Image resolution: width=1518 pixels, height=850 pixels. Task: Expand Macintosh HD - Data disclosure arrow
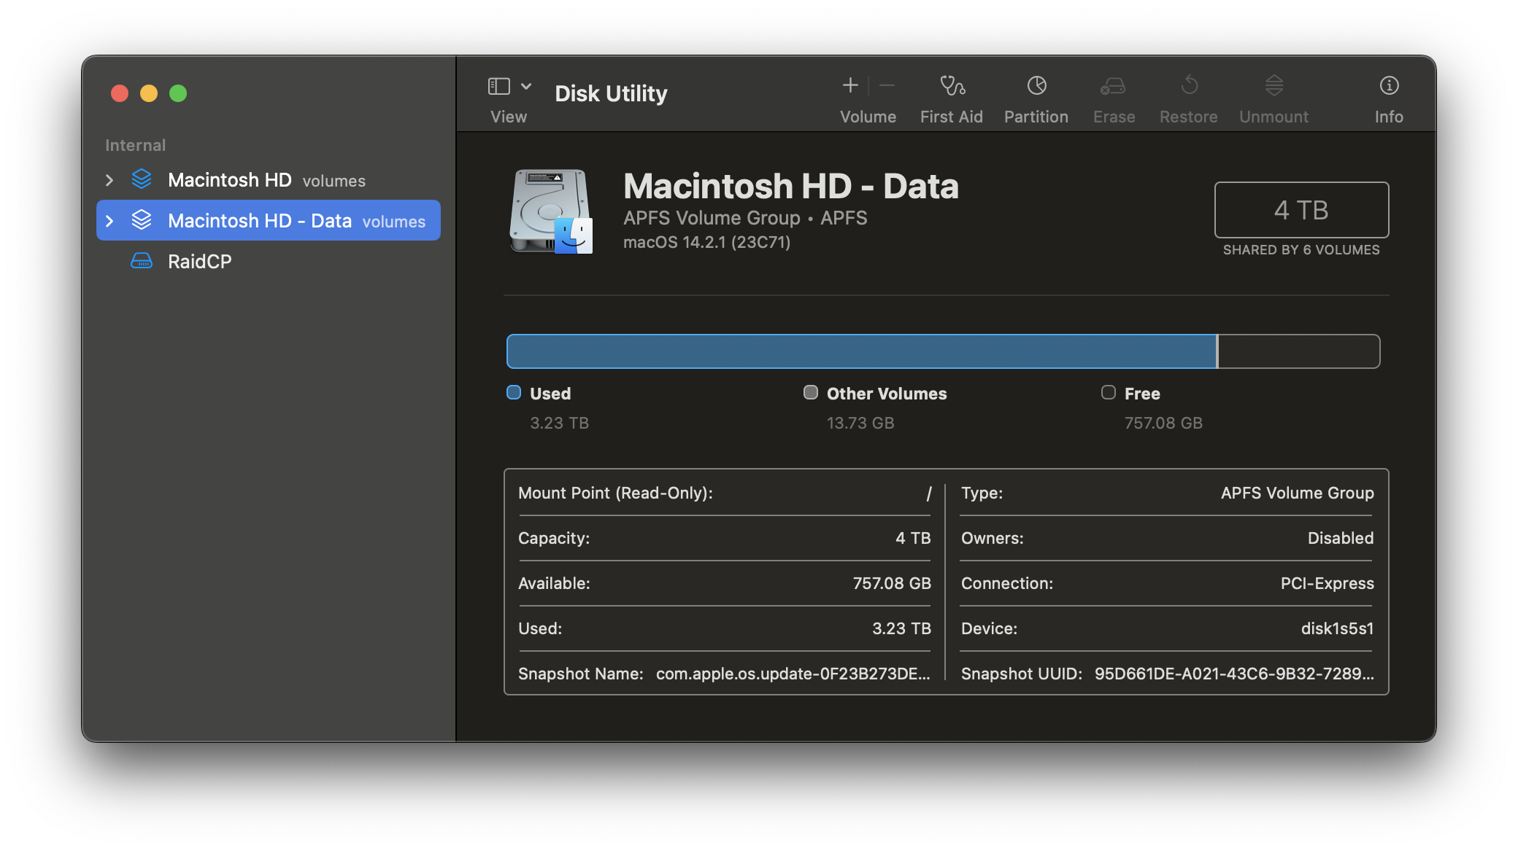(x=109, y=221)
